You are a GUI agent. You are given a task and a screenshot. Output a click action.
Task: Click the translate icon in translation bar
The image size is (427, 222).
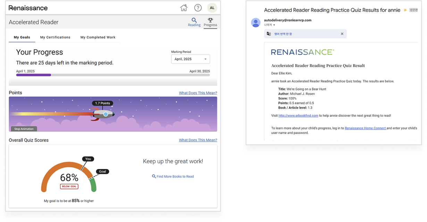point(269,34)
